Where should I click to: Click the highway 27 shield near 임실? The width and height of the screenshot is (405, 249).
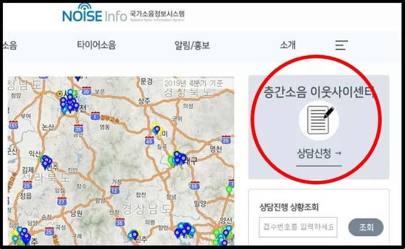[62, 201]
